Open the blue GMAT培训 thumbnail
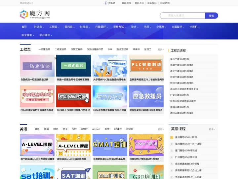Viewport: 238px width, 179px height. click(110, 145)
